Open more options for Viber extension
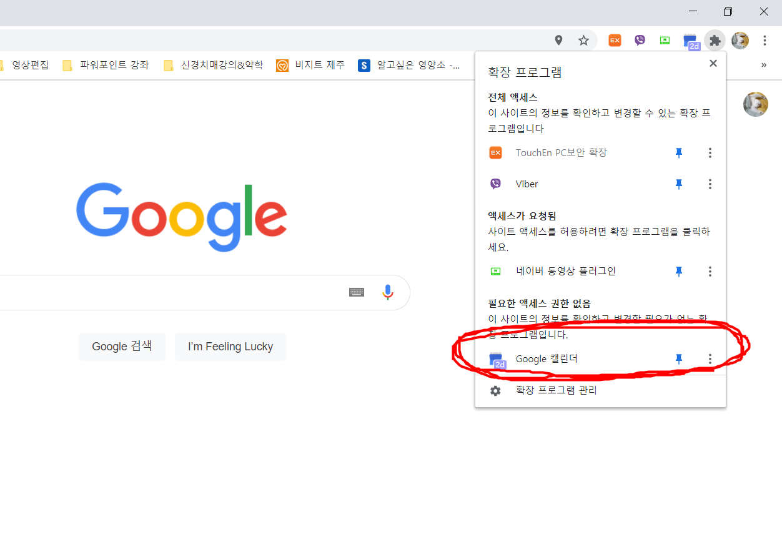Viewport: 782px width, 547px height. (x=710, y=184)
